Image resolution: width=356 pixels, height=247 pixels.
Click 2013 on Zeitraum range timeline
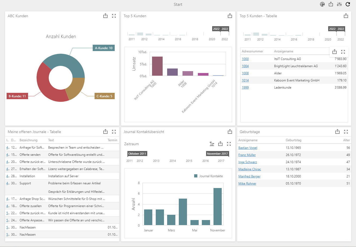tap(156, 161)
